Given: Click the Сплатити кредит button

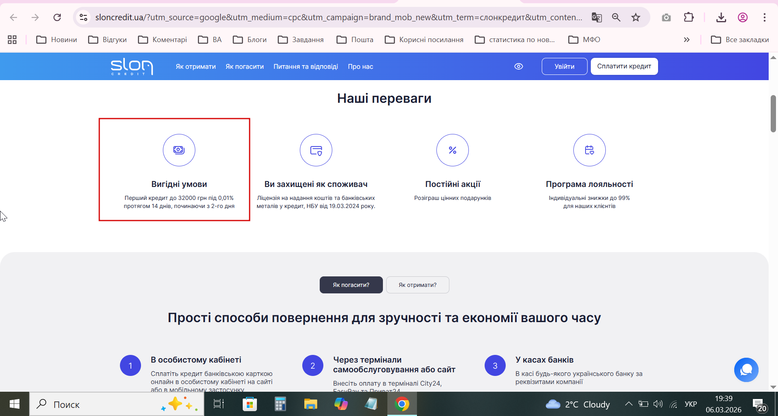Looking at the screenshot, I should (x=624, y=66).
